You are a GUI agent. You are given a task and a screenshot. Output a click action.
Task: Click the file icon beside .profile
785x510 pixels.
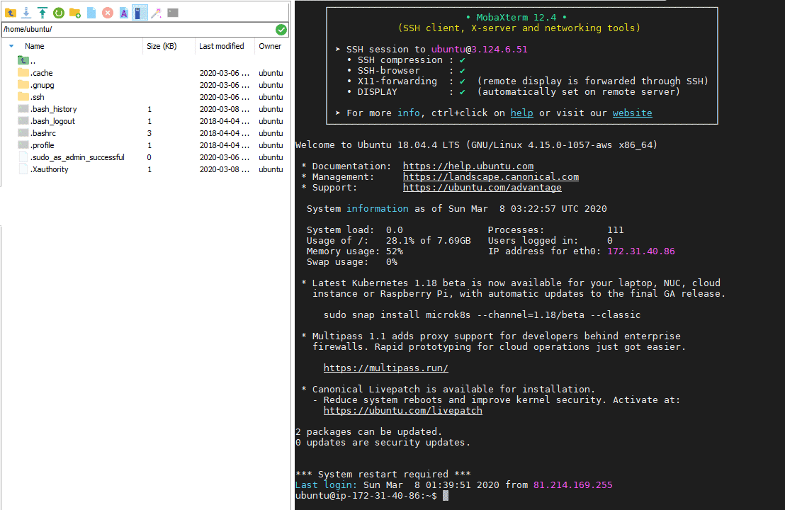tap(23, 144)
